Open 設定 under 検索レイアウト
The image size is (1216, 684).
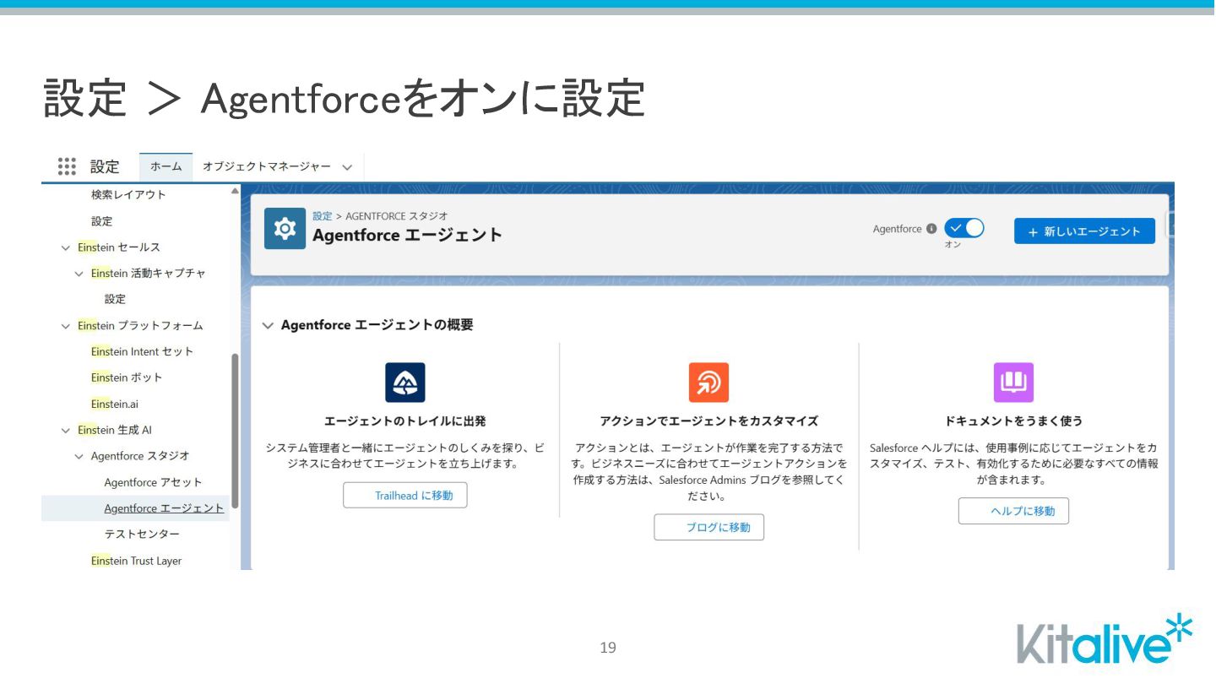101,221
